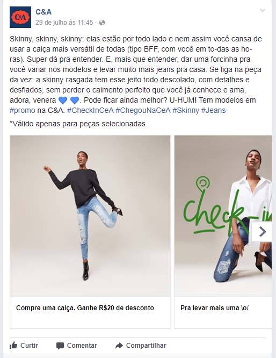The height and width of the screenshot is (358, 276).
Task: Follow the #Skinny hashtag
Action: [x=186, y=111]
